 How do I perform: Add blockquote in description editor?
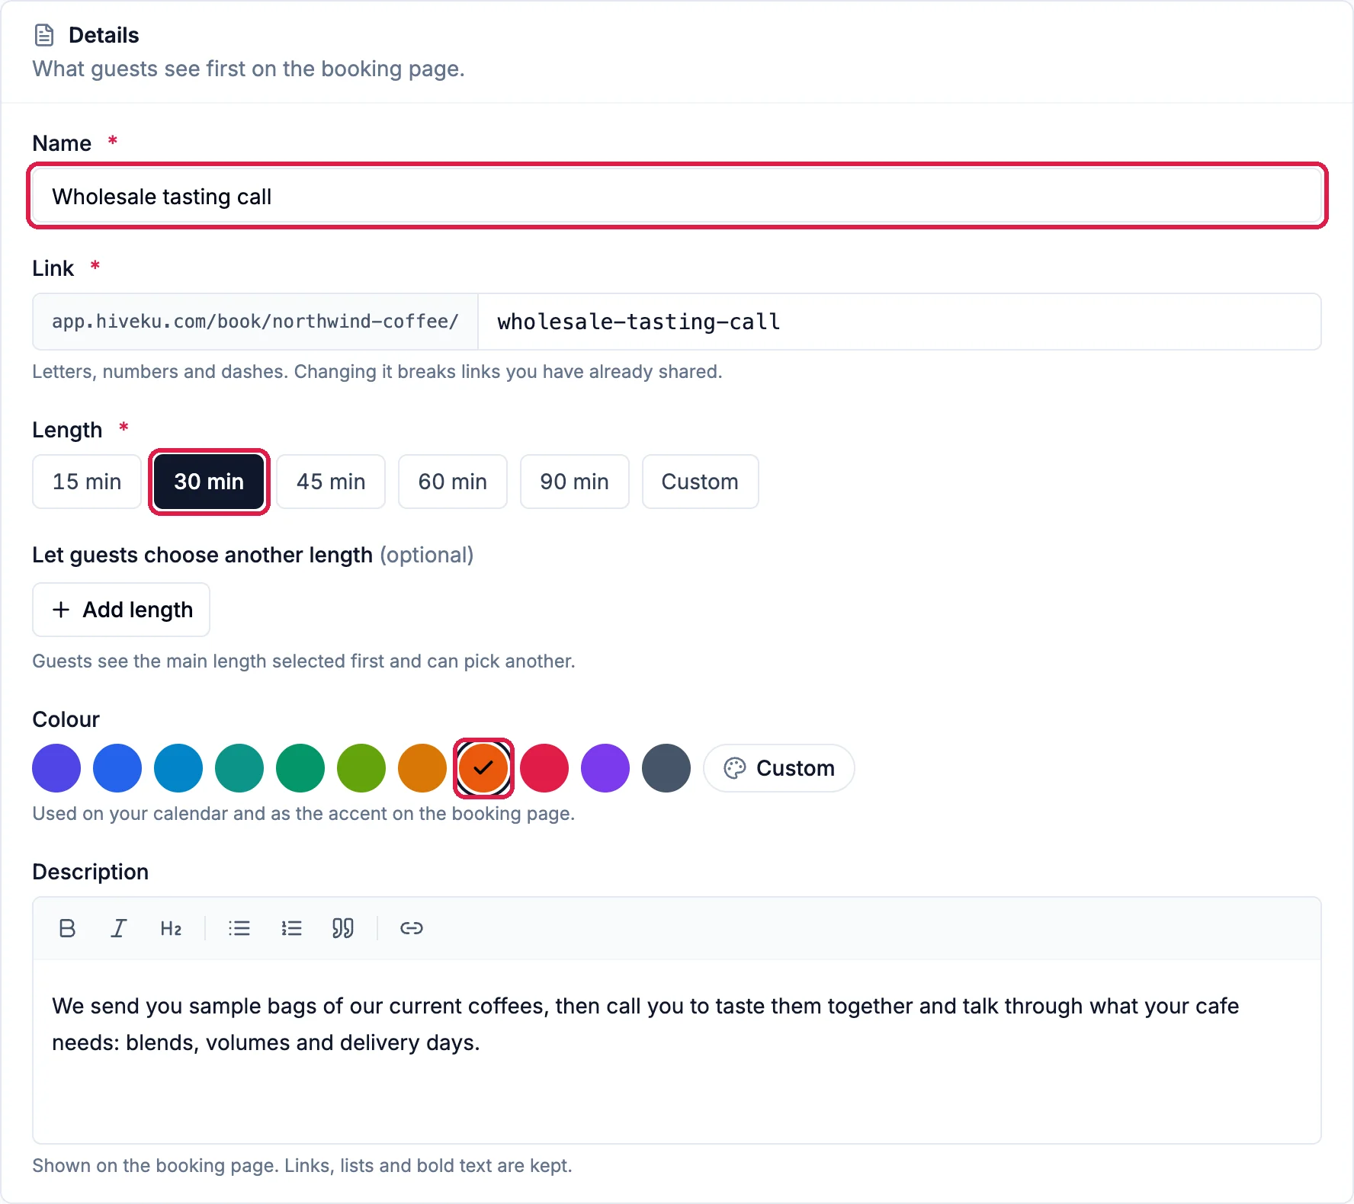[343, 928]
